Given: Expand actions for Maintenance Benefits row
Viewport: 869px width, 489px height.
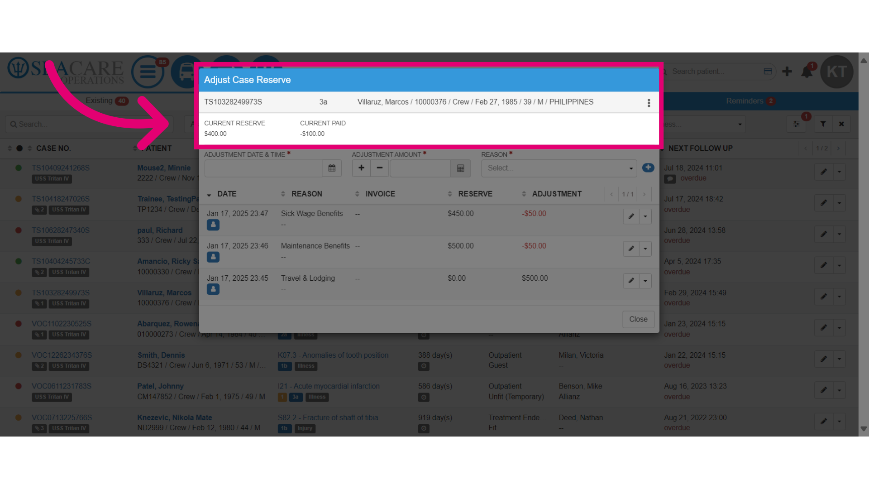Looking at the screenshot, I should tap(645, 249).
